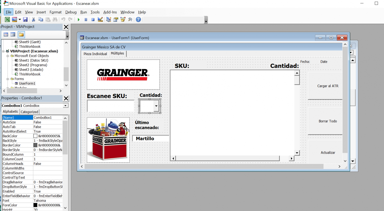Click the Break pause icon
Viewport: 384px width, 211px height.
(86, 19)
